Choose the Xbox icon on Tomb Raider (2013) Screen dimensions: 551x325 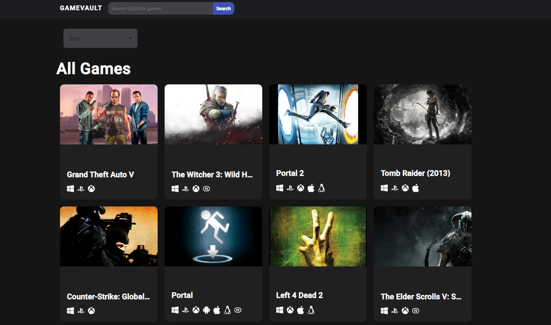click(x=405, y=188)
